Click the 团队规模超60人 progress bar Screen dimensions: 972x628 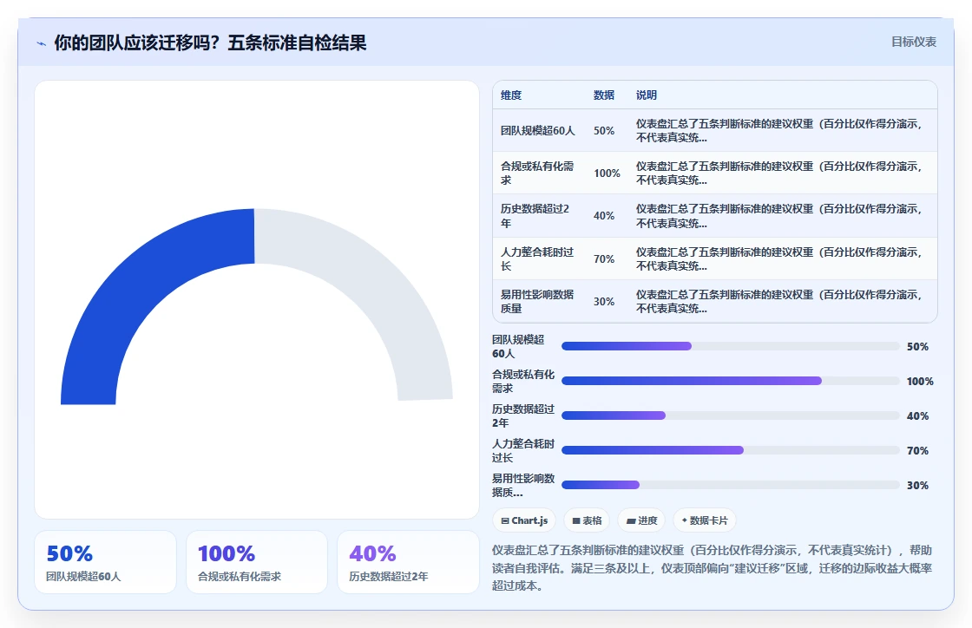(730, 346)
